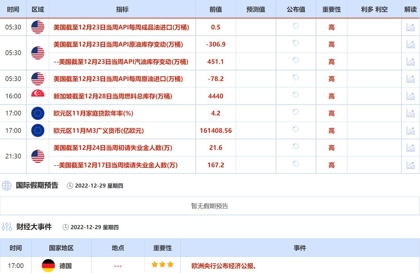Viewport: 420px width, 273px height.
Task: Click chart icon for 欧元区M3广义货币 row
Action: coord(410,131)
